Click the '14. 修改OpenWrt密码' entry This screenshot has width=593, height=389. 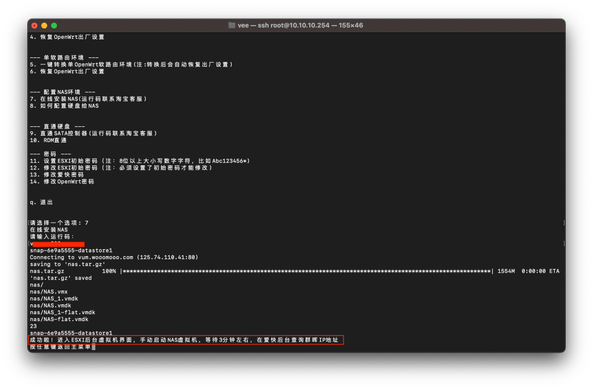pyautogui.click(x=61, y=181)
